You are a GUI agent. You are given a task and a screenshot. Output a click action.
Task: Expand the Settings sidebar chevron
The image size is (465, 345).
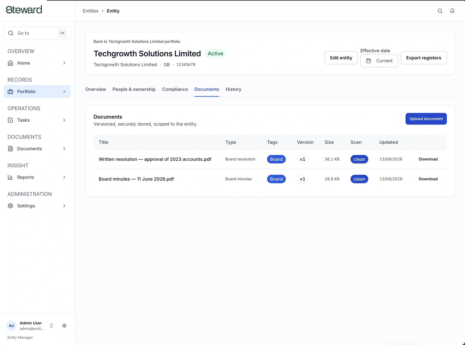coord(64,206)
